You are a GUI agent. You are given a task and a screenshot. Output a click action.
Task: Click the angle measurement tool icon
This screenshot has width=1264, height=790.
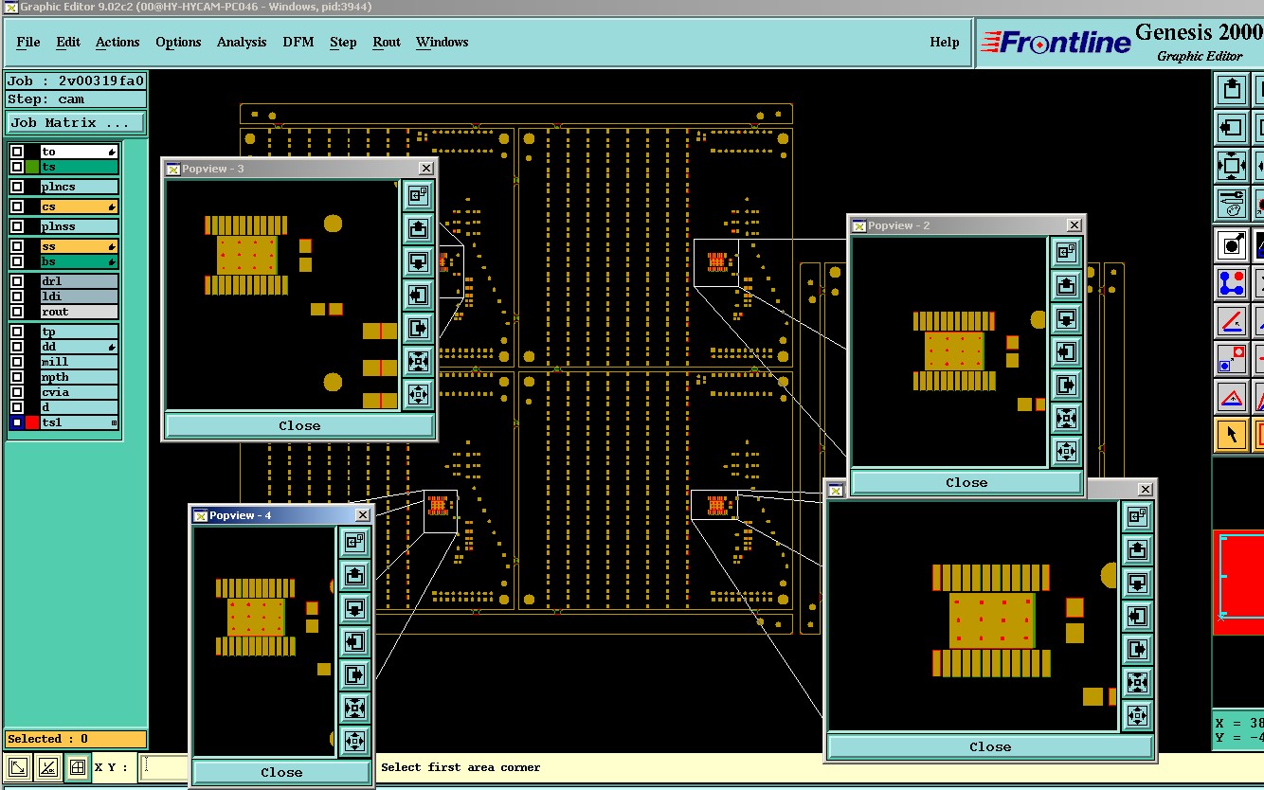(x=1232, y=321)
